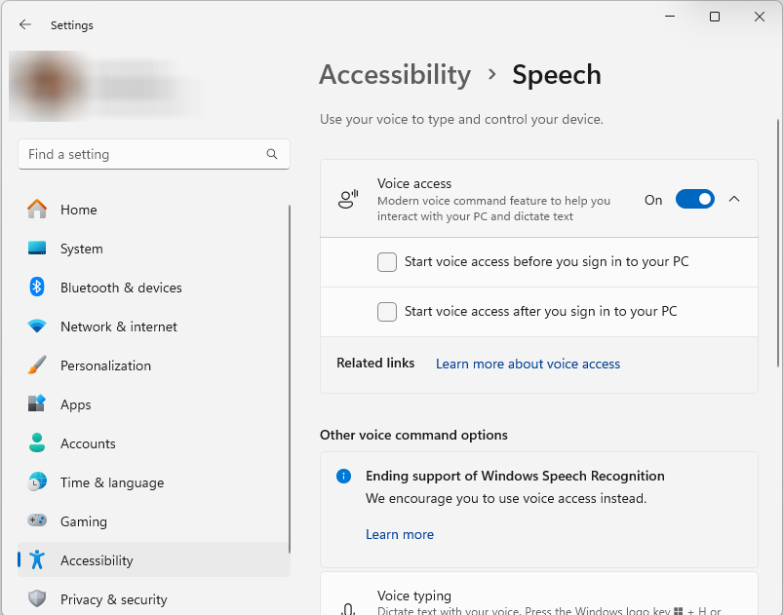Click the Other voice command options heading
This screenshot has height=615, width=783.
click(413, 435)
